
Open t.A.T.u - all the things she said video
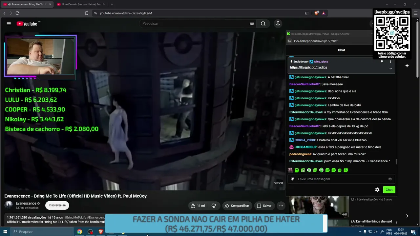tap(371, 222)
